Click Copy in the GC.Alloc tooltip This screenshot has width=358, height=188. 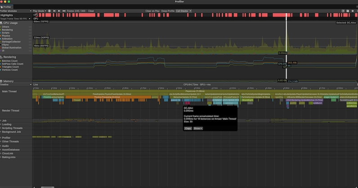point(188,128)
